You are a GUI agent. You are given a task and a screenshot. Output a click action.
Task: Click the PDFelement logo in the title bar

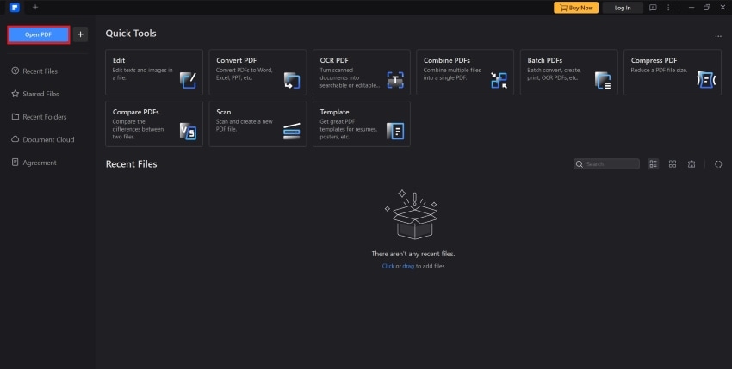[15, 8]
